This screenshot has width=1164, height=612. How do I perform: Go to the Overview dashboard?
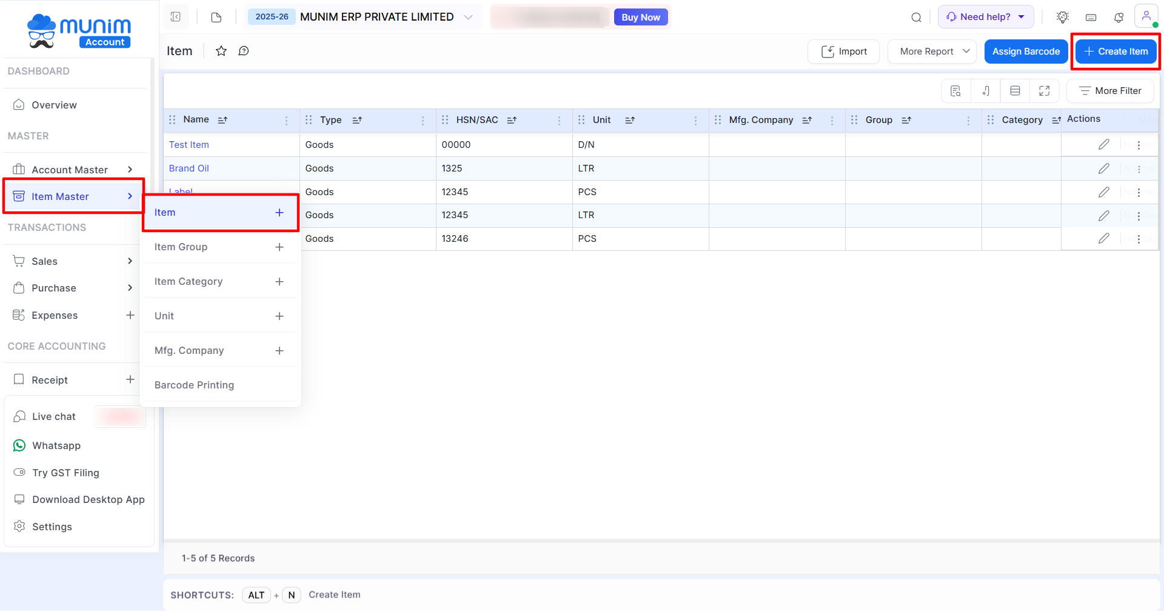coord(54,105)
